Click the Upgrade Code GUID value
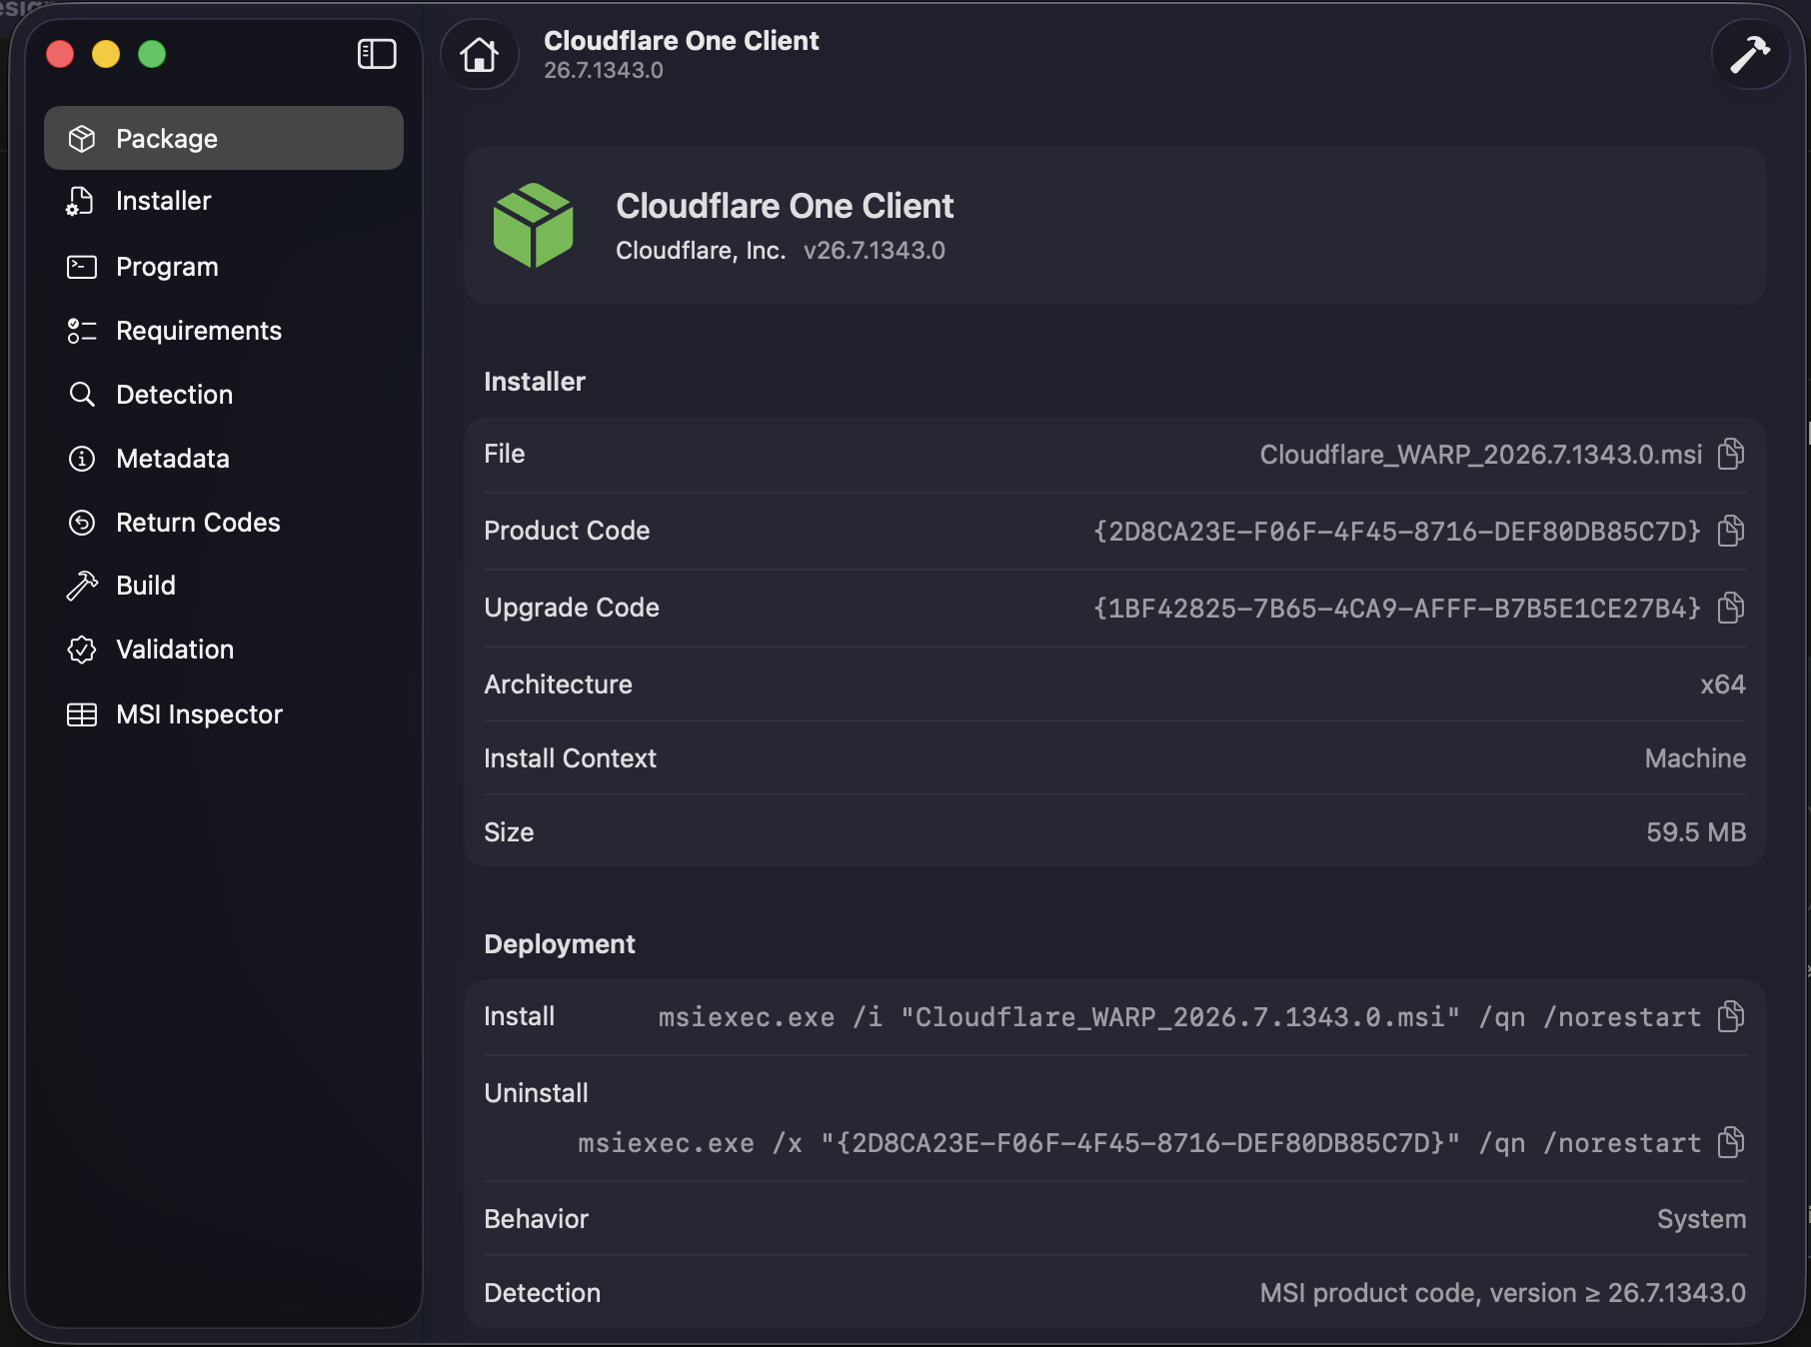This screenshot has height=1347, width=1811. (1397, 609)
